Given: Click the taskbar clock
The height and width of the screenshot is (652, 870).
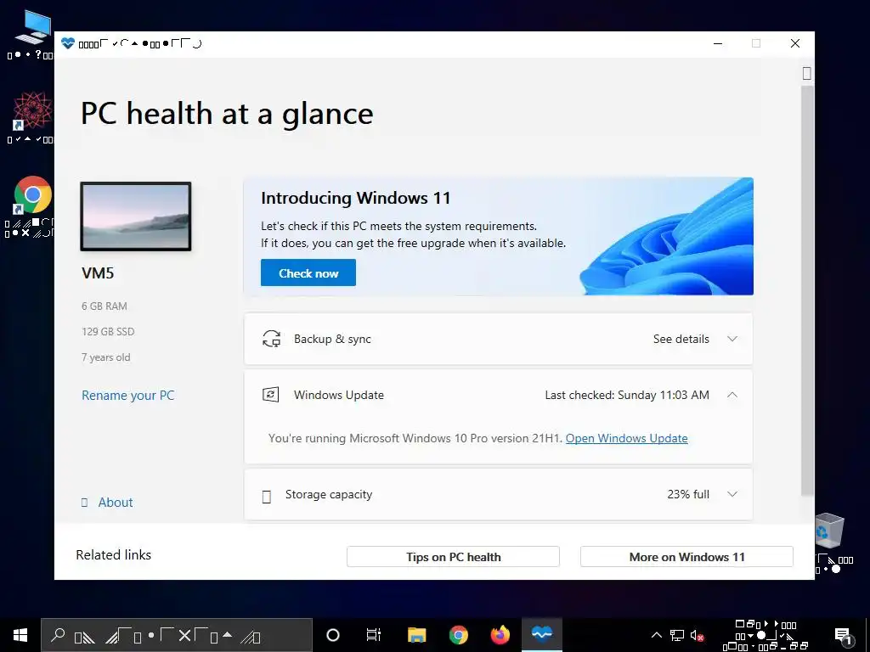Looking at the screenshot, I should pyautogui.click(x=765, y=635).
